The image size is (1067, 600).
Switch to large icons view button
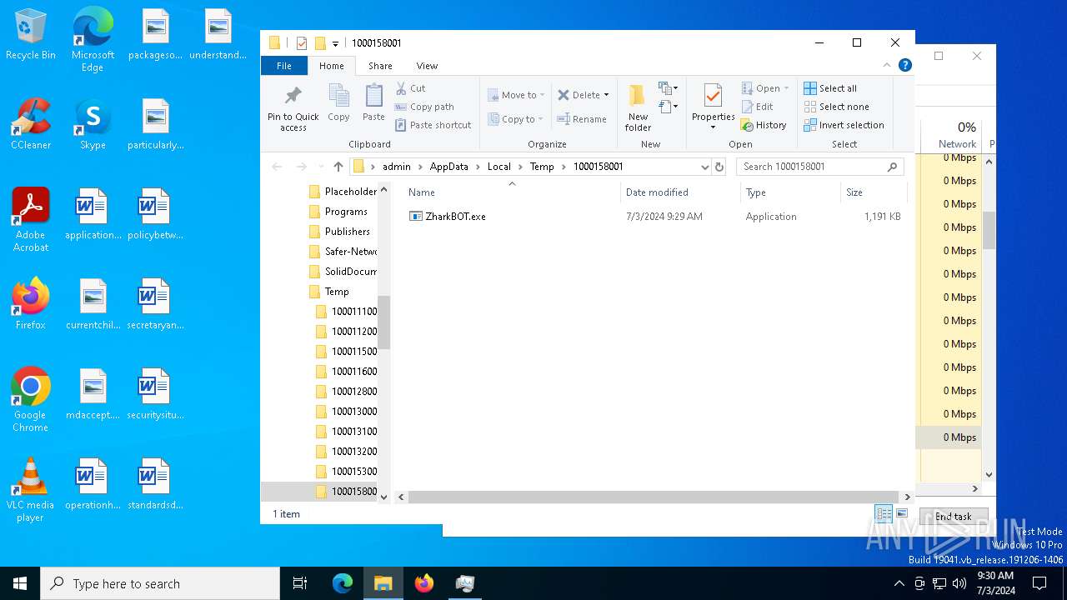click(x=901, y=514)
